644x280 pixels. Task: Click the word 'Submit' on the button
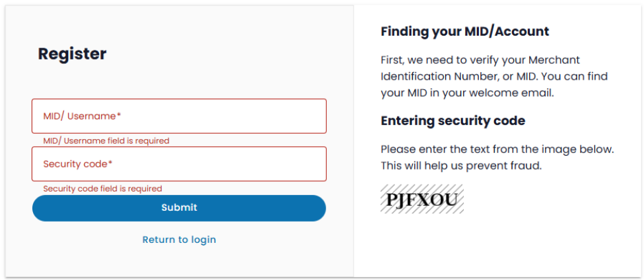pyautogui.click(x=179, y=207)
